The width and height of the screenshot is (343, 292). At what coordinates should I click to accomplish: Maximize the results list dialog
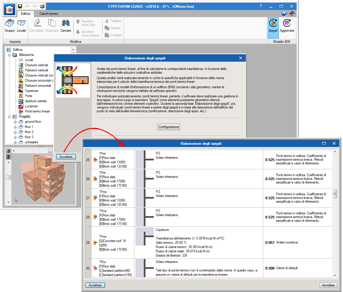[324, 143]
